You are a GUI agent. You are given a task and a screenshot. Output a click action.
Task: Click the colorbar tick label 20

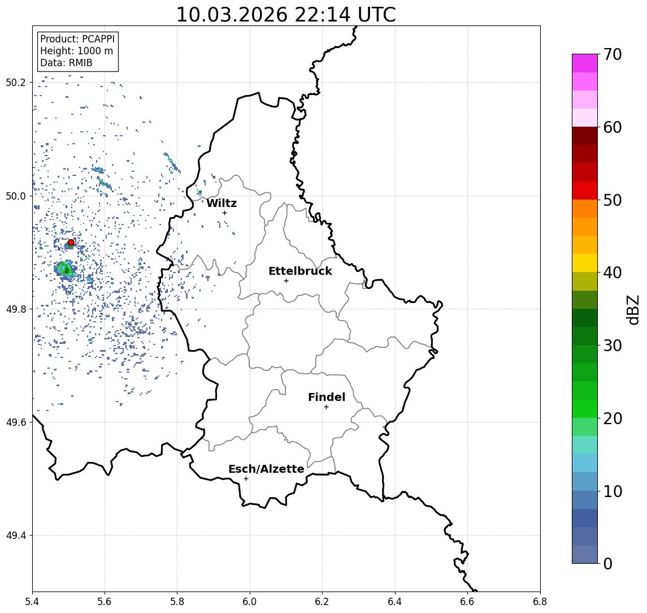612,418
